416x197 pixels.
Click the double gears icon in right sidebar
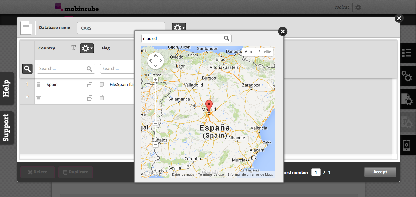407,76
